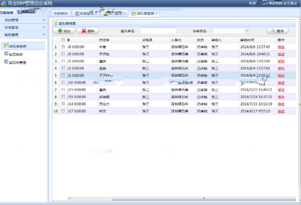
Task: Switch to the 菜单管理 tab
Action: [85, 13]
